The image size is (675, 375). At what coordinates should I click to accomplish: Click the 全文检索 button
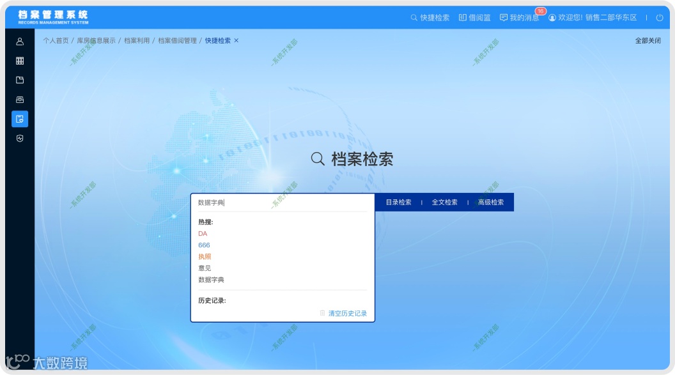tap(444, 202)
